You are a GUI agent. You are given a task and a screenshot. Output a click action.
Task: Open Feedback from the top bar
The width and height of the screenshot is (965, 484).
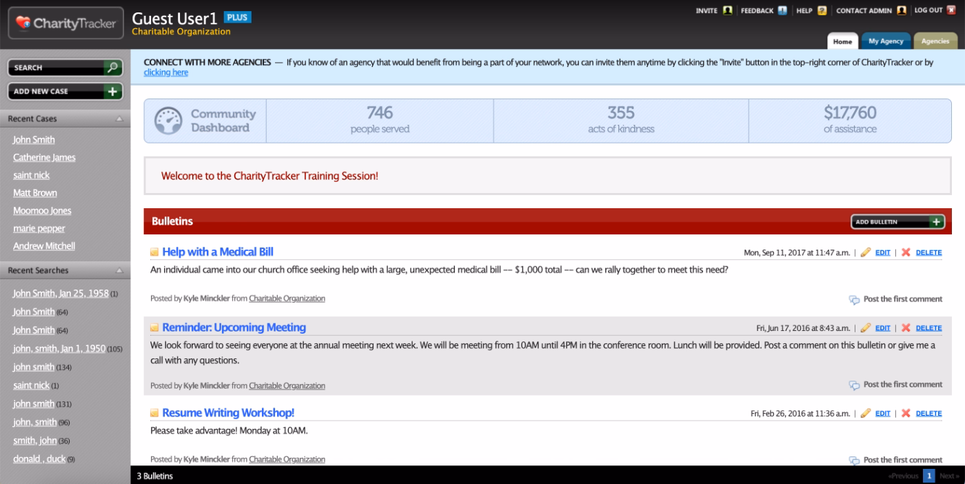tap(757, 10)
